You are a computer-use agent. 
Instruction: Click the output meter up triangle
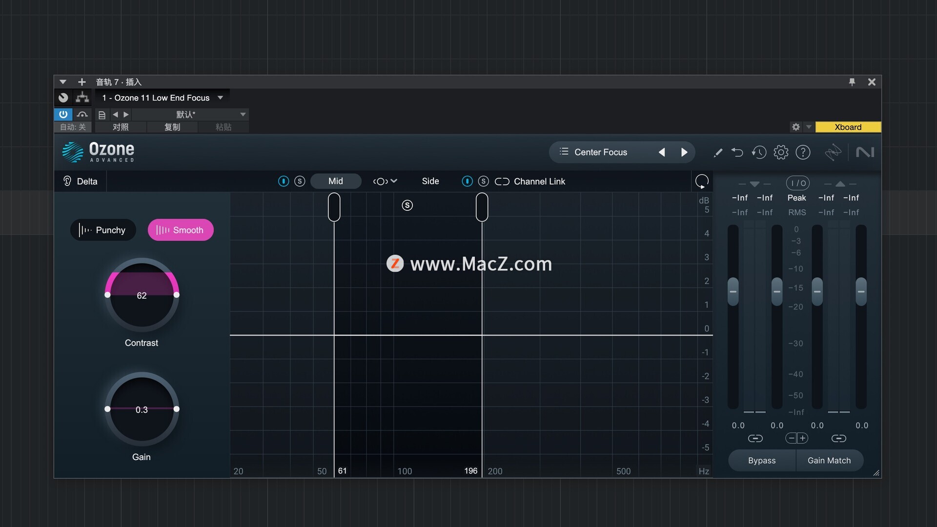(840, 184)
